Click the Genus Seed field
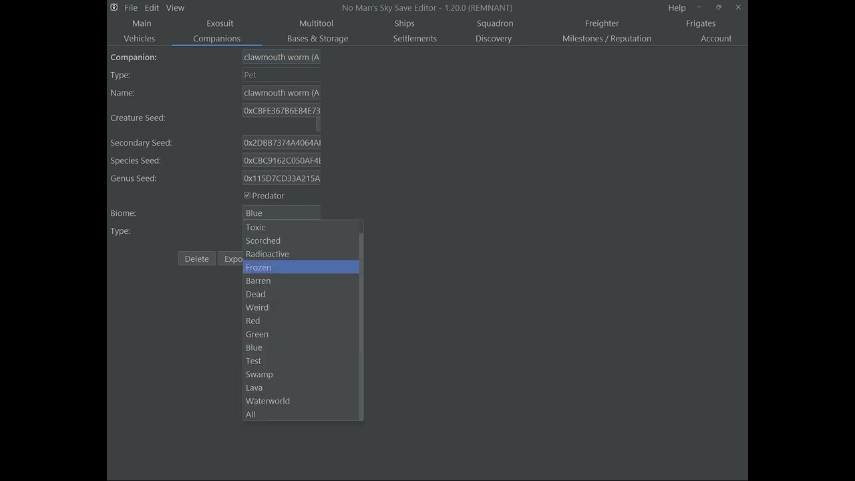855x481 pixels. (x=281, y=178)
